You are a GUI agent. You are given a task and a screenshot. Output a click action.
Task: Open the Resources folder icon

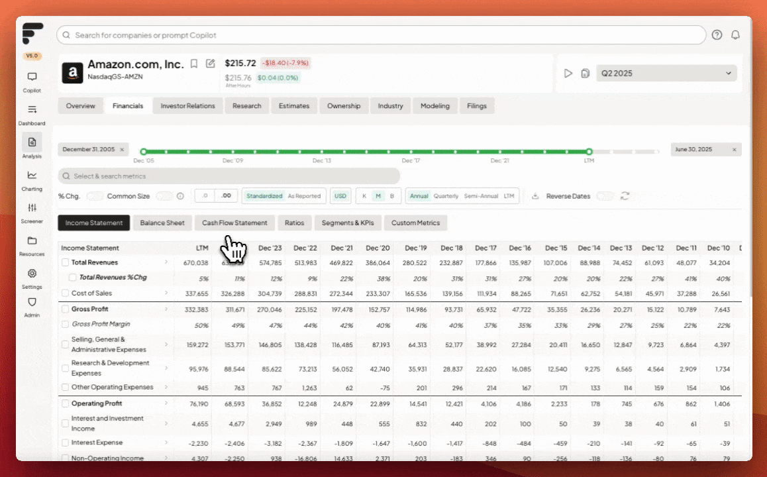click(32, 240)
